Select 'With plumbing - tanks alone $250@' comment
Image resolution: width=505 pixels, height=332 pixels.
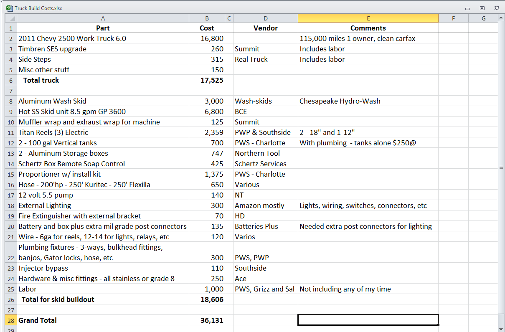coord(368,143)
